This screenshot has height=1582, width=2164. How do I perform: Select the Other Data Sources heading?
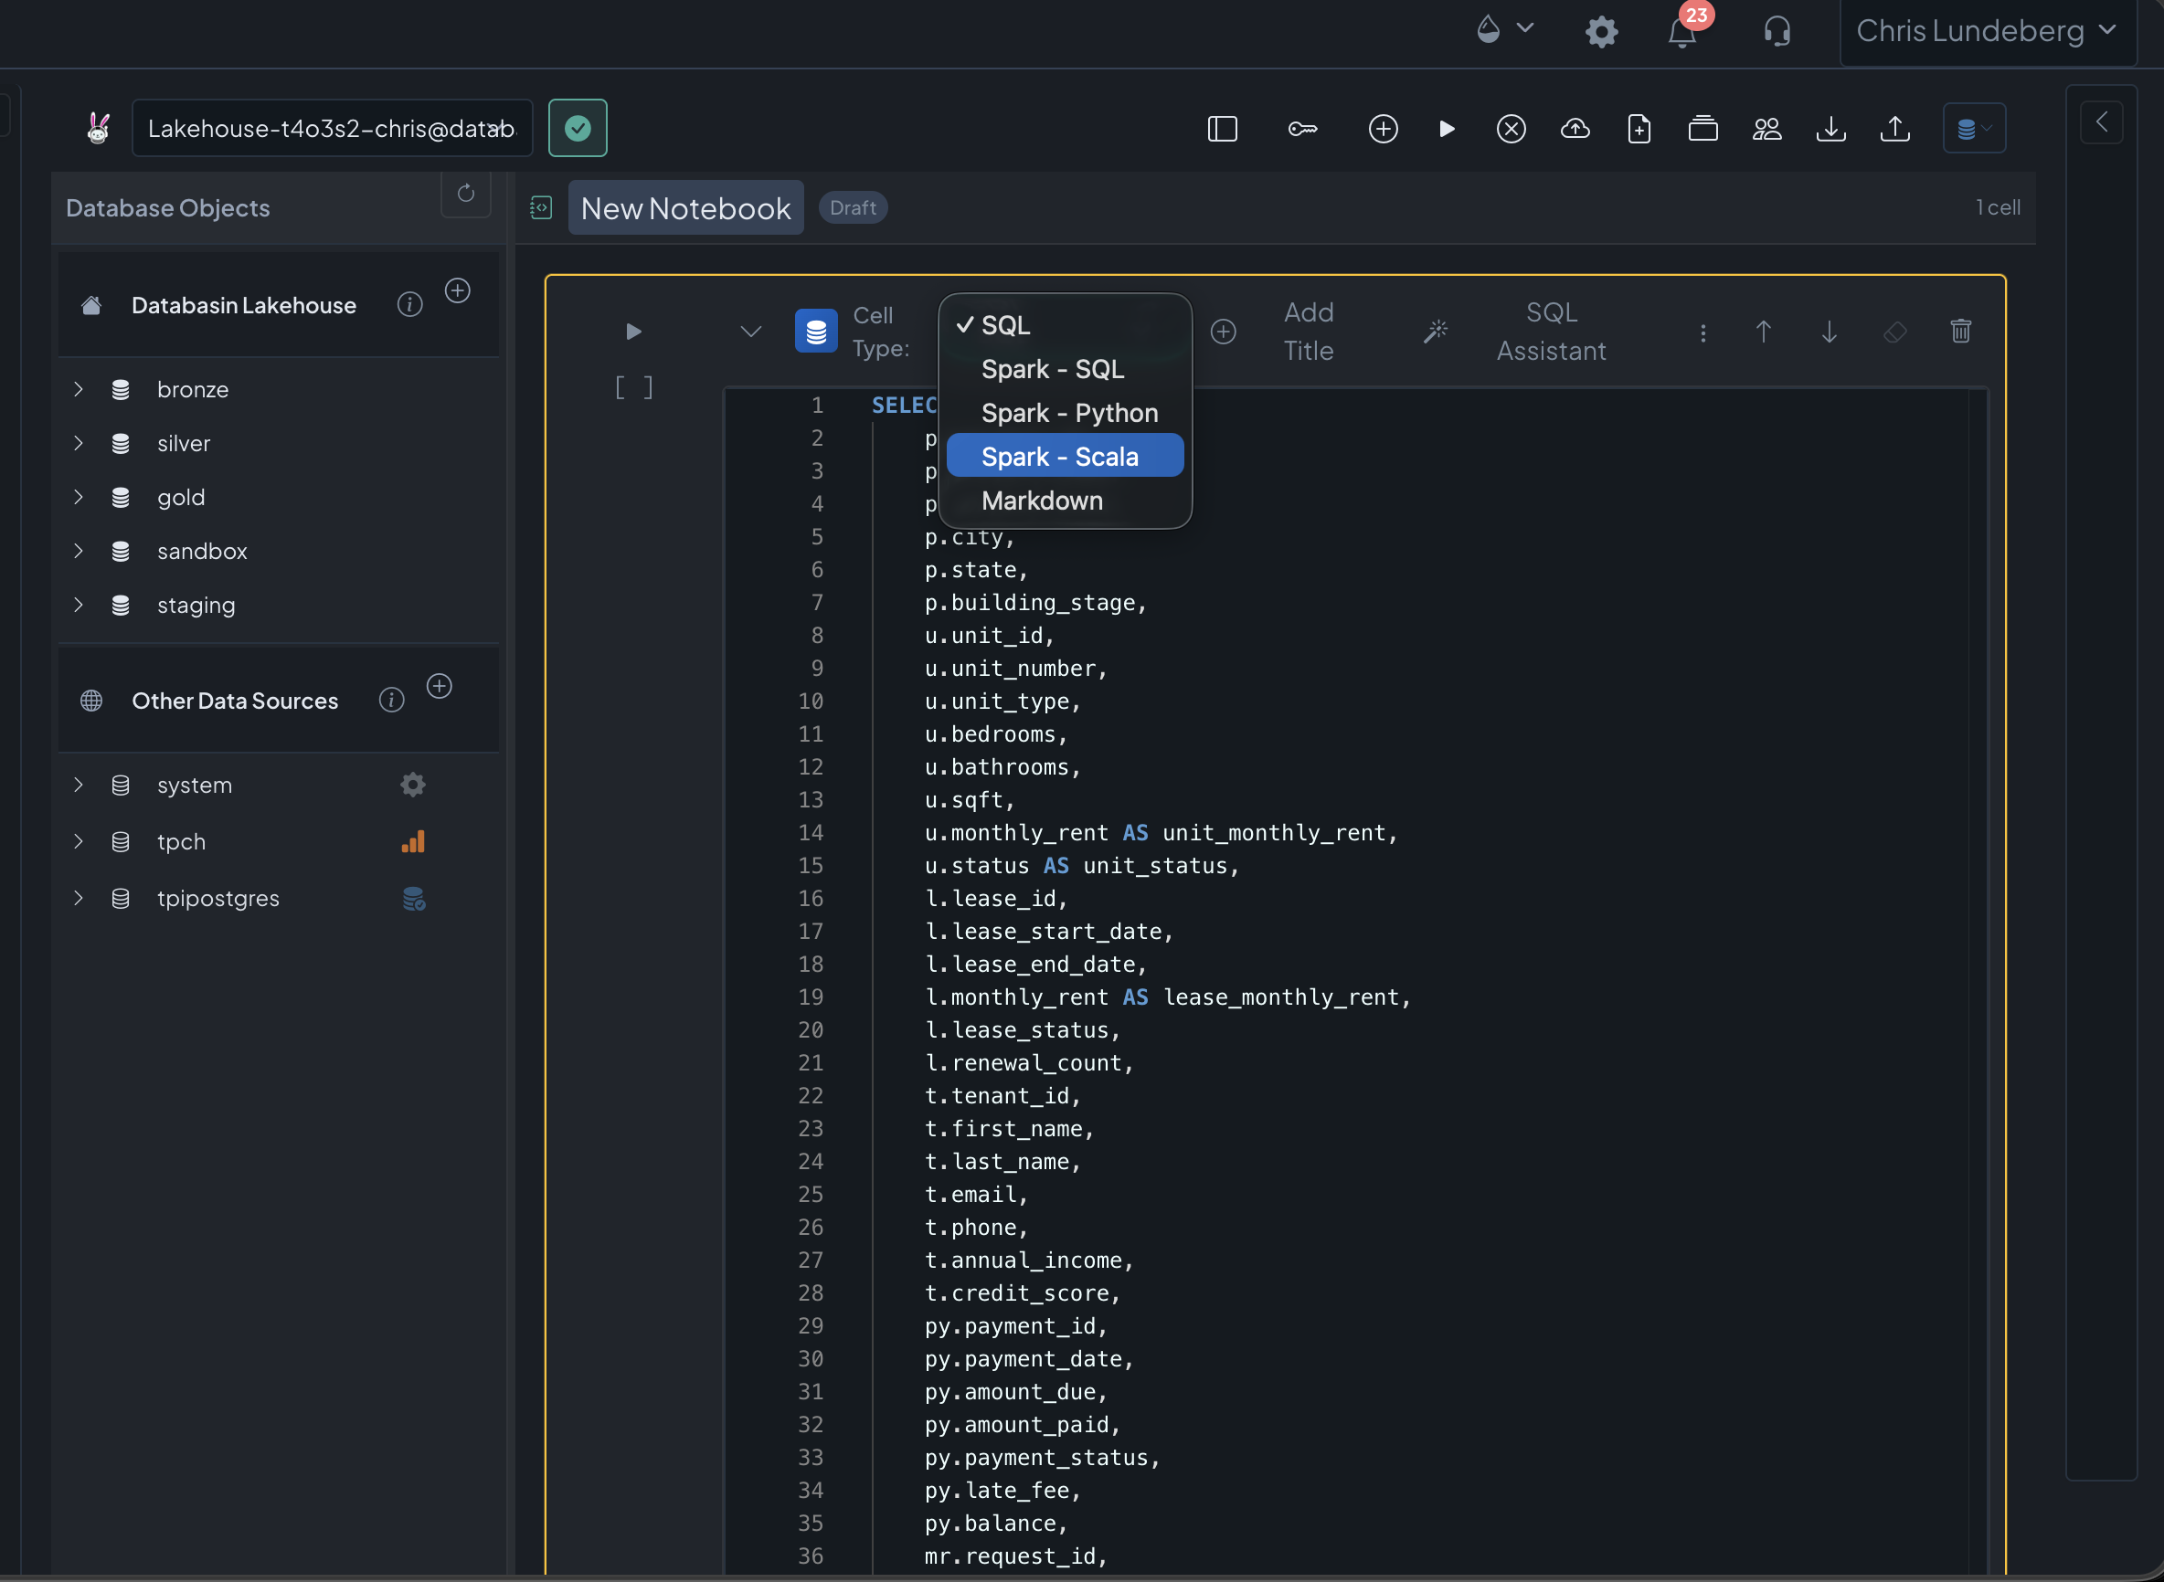tap(235, 701)
